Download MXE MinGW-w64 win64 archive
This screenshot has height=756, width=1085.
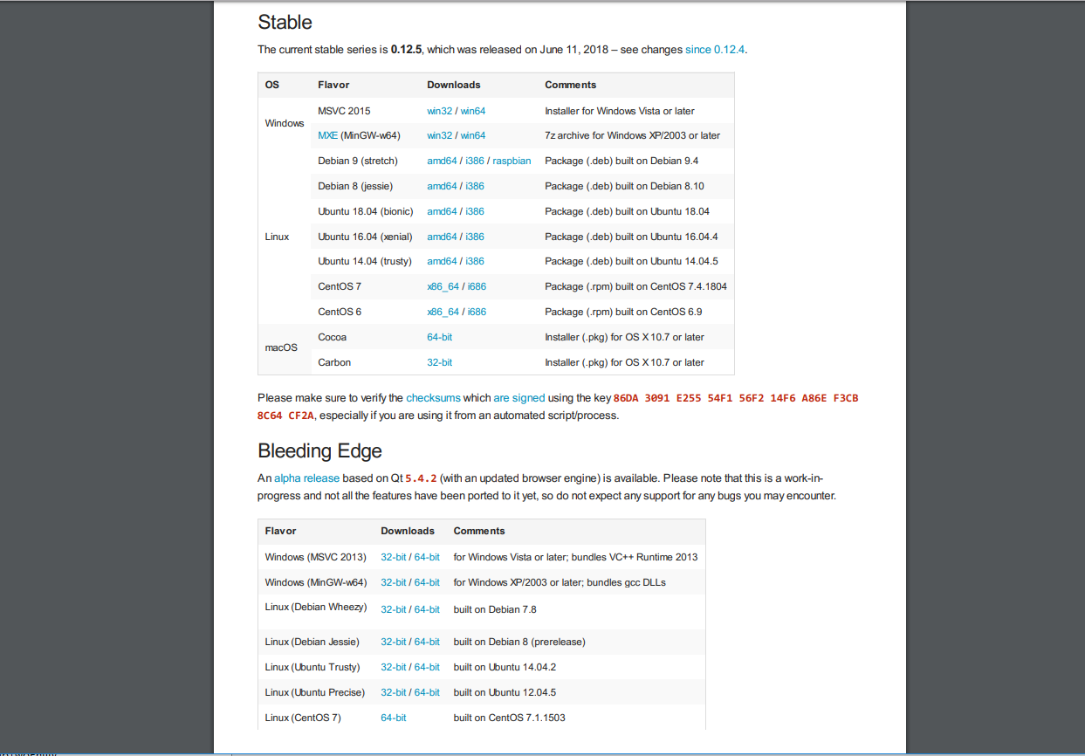coord(473,135)
